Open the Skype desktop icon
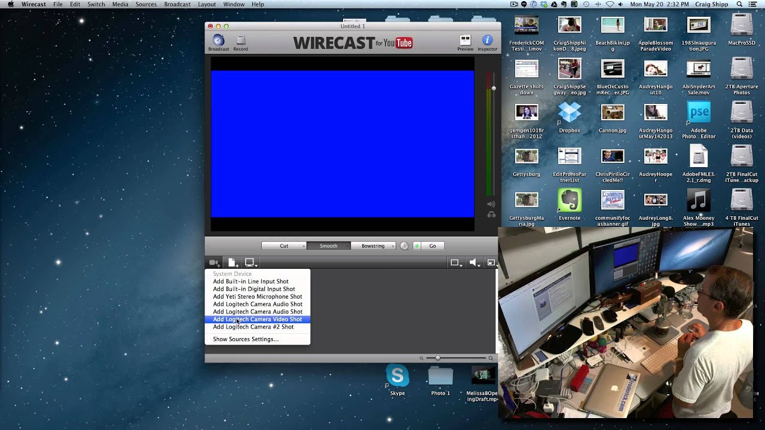Viewport: 765px width, 430px height. click(397, 376)
